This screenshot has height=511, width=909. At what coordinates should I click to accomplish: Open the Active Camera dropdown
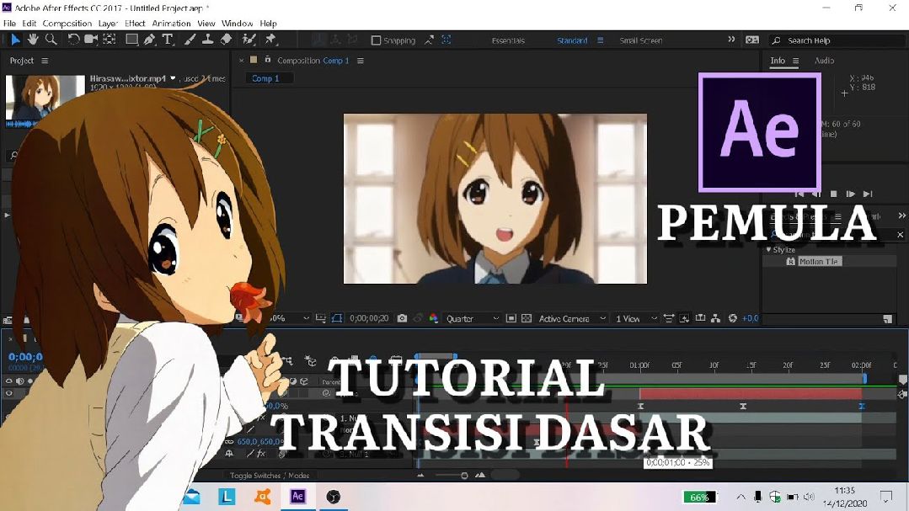tap(572, 318)
